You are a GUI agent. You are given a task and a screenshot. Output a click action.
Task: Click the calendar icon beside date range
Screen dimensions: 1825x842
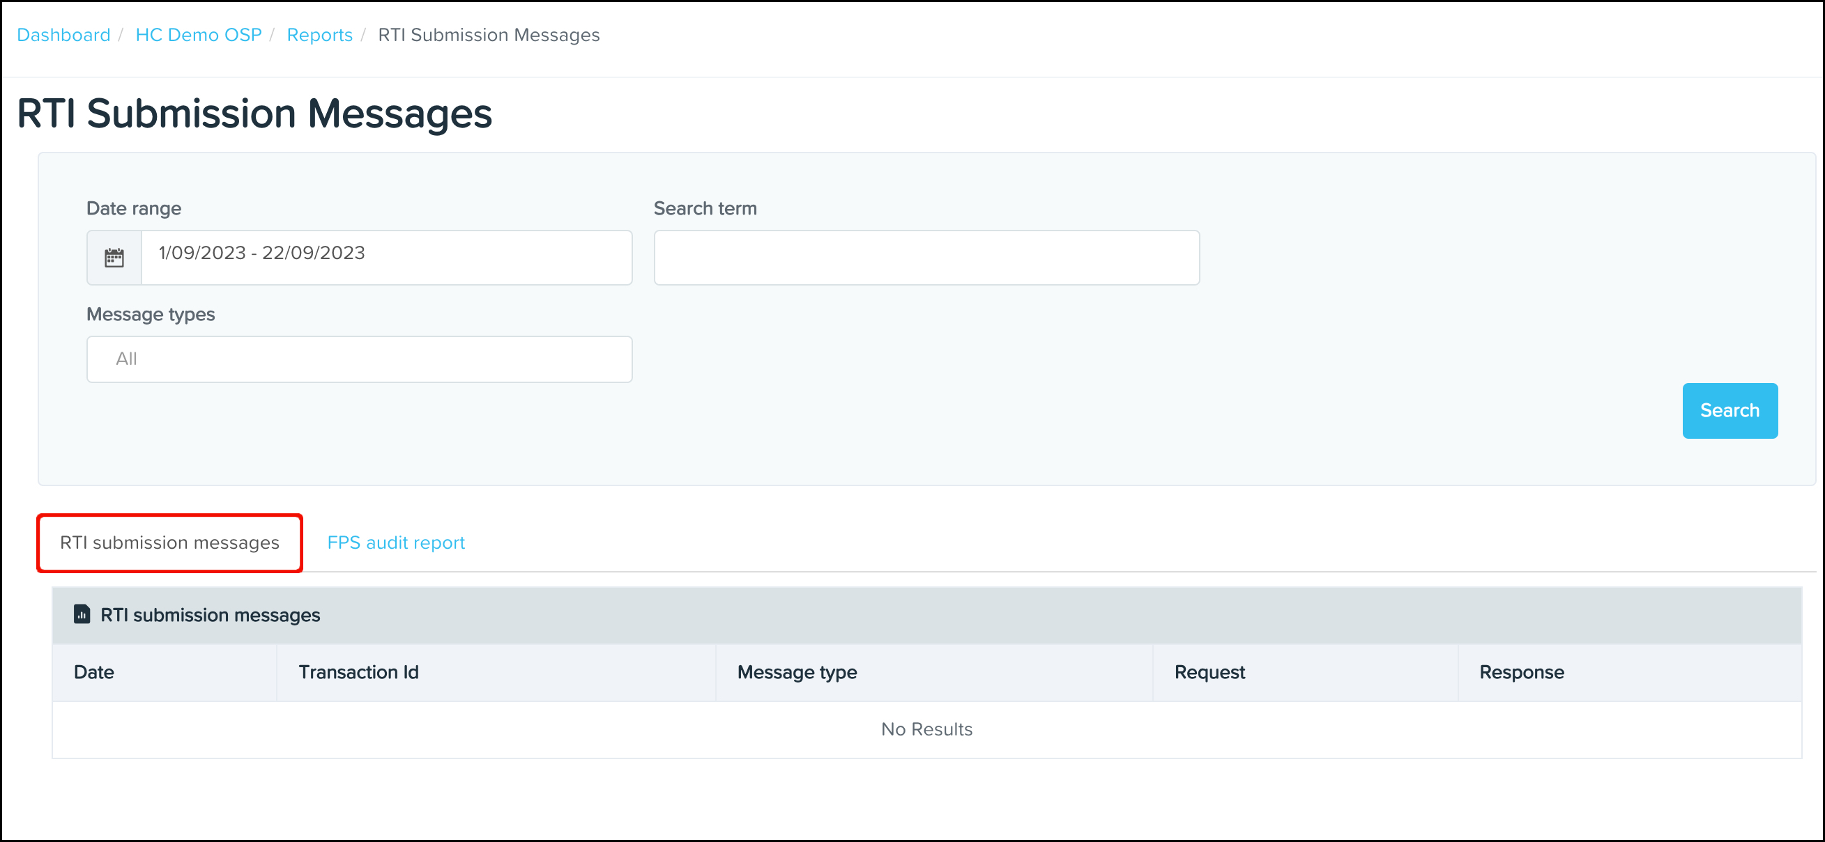coord(114,257)
